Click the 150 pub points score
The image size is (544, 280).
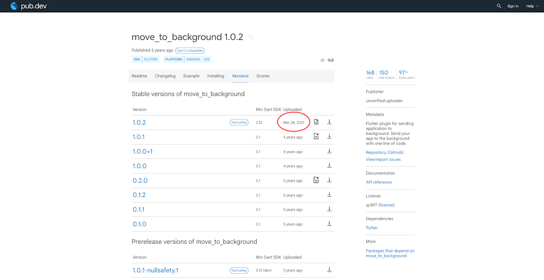coord(386,74)
